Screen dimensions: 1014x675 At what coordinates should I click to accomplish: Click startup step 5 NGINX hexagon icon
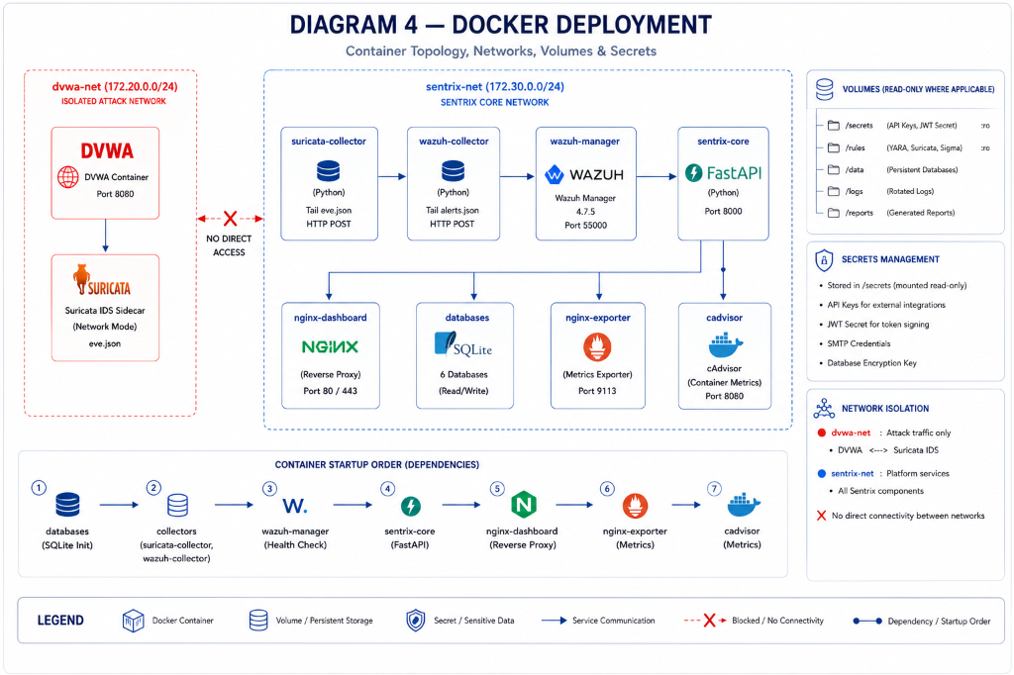coord(524,505)
